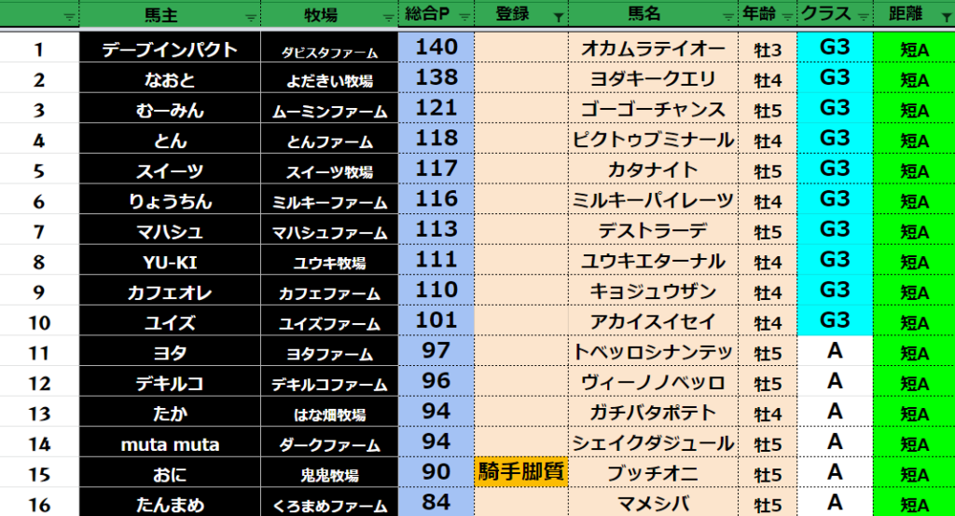Open the 馬名 column filter dropdown
The image size is (955, 516).
727,17
